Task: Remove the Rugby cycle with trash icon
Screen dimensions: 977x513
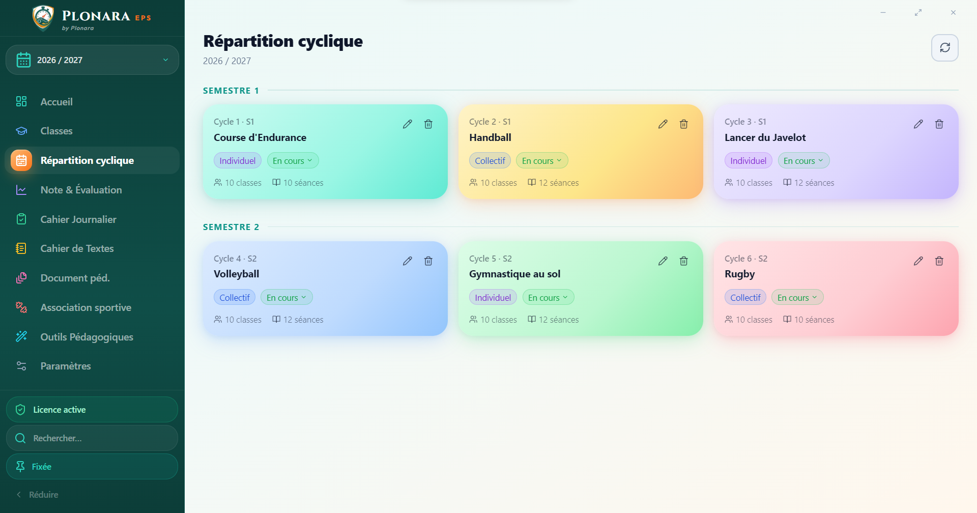Action: click(x=939, y=261)
